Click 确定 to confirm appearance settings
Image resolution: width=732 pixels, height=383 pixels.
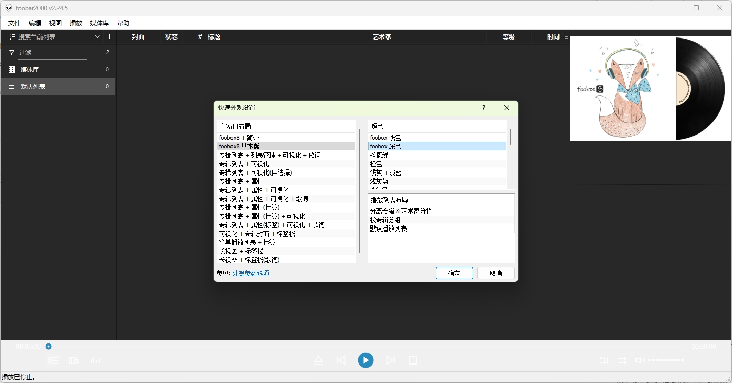[x=454, y=273]
